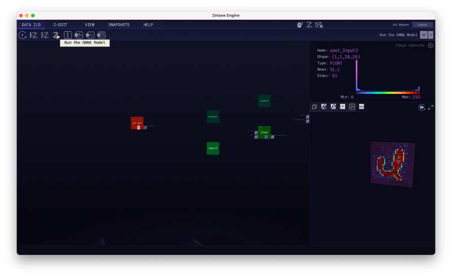Click the star-pattern framed toolbar icon
452x277 pixels.
(90, 35)
